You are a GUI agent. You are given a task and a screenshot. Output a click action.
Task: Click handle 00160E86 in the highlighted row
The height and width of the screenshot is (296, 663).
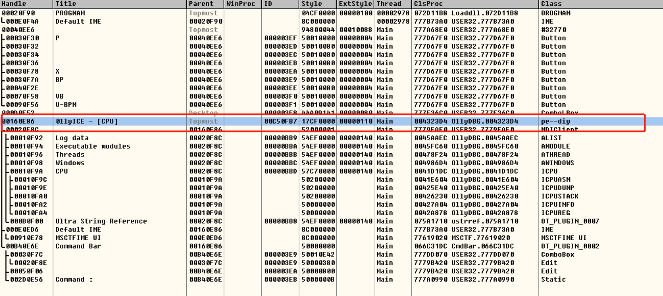[x=18, y=121]
